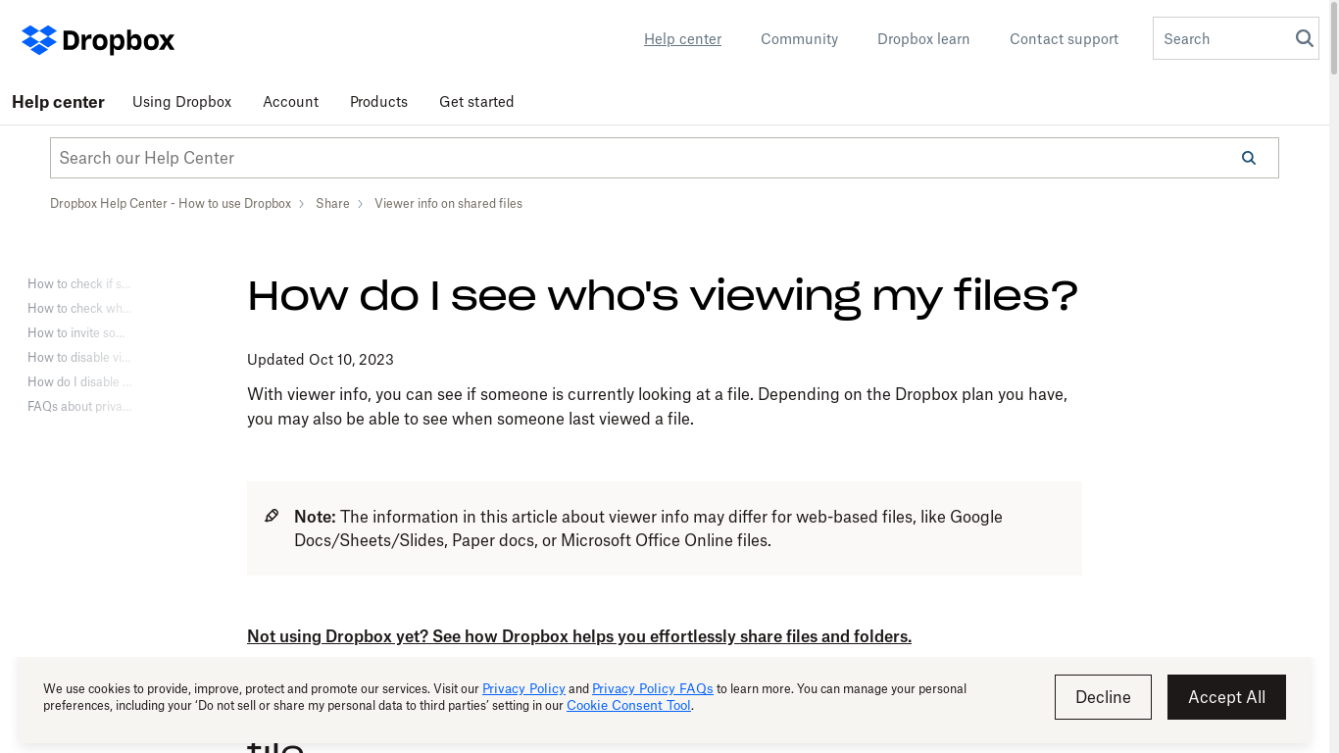Open 'Not using Dropbox yet?' link

[579, 636]
